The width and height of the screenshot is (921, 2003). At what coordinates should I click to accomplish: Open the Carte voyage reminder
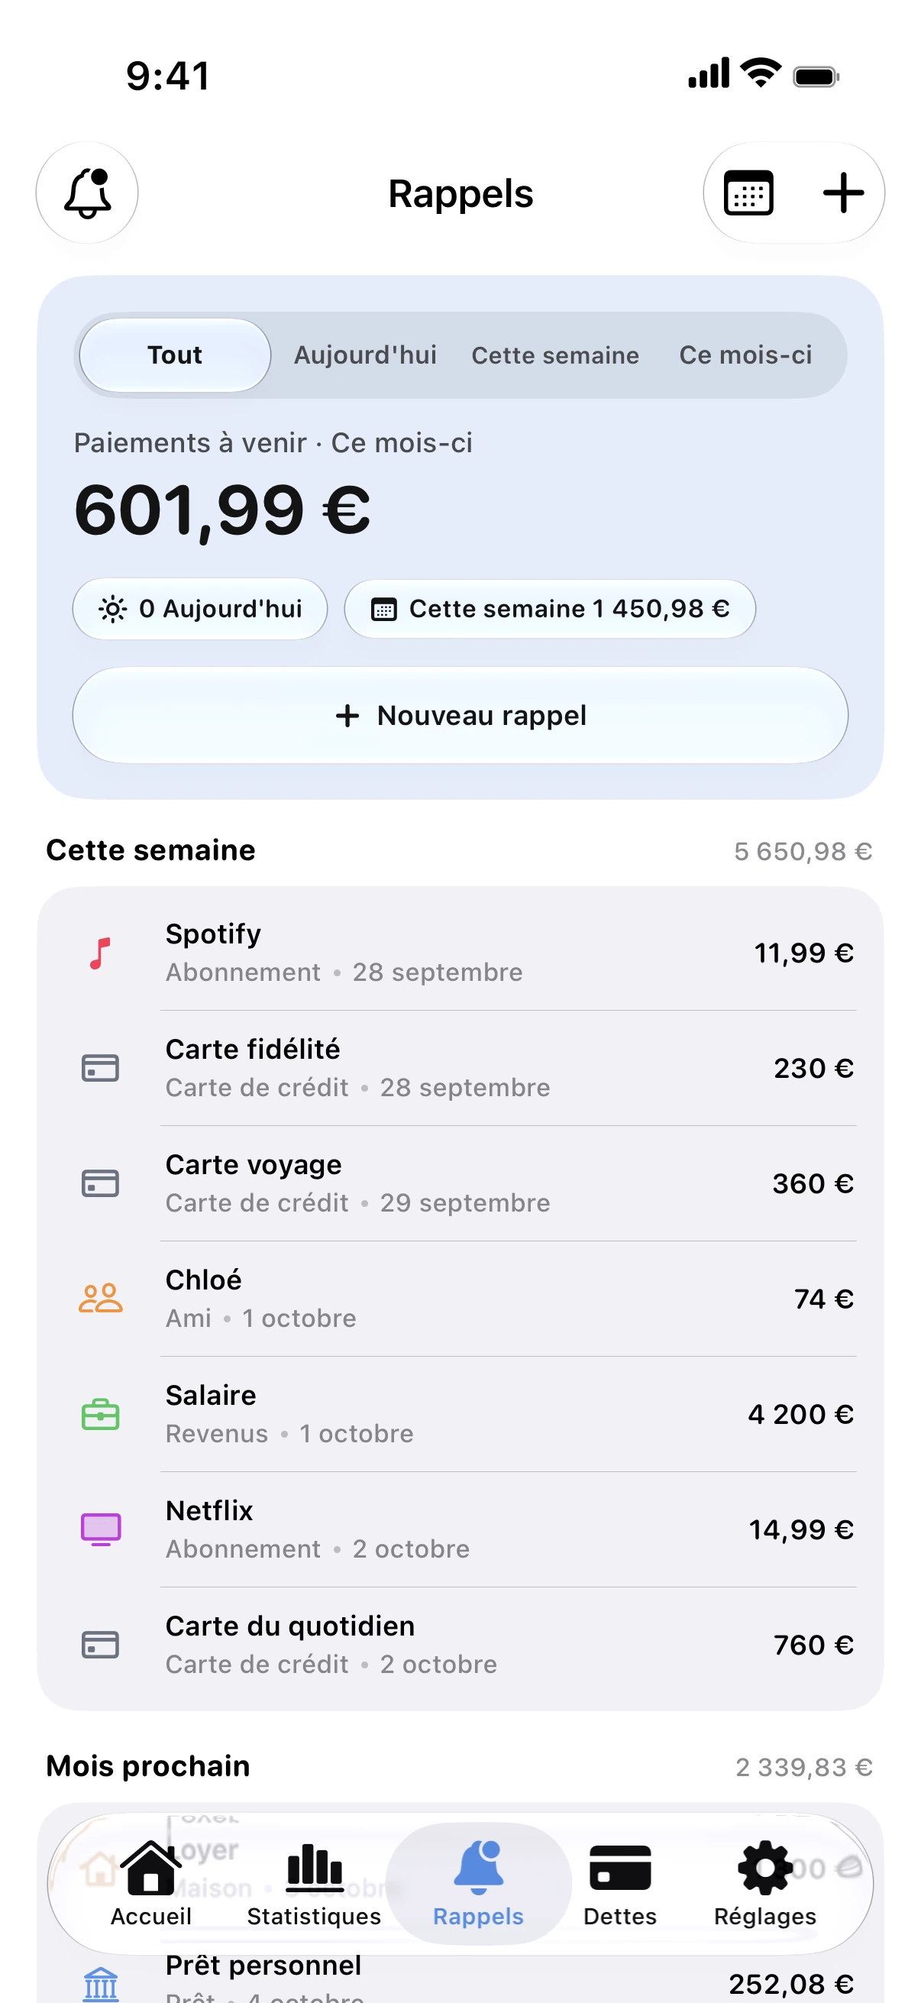coord(460,1183)
